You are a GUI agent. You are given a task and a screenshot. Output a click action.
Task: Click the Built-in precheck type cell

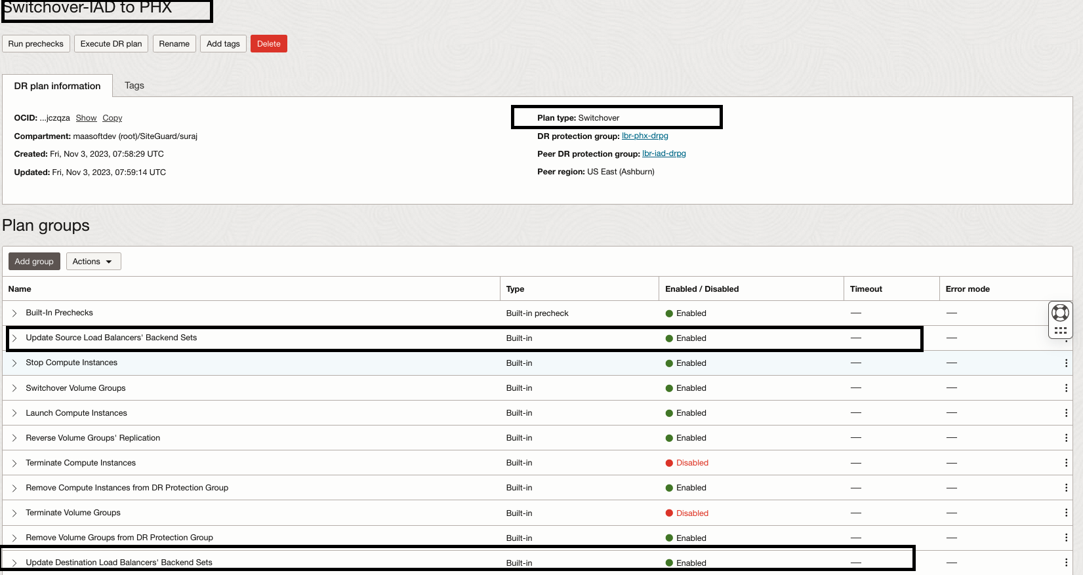point(537,313)
